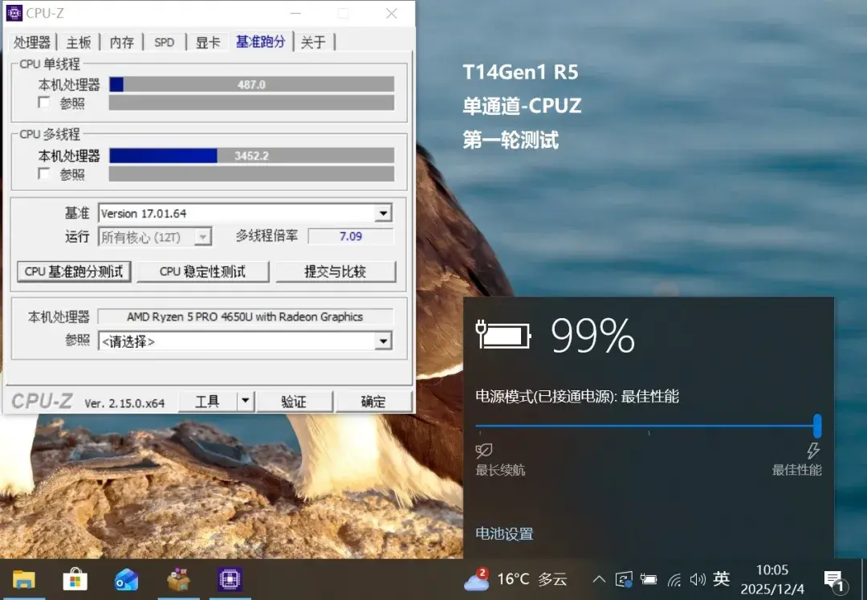Launch Microsoft Store from the taskbar
The image size is (867, 600).
(75, 580)
